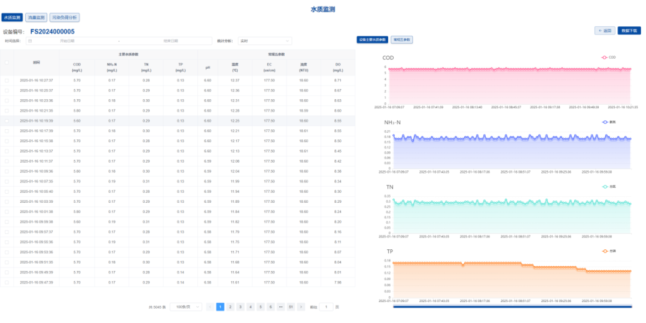This screenshot has height=323, width=646.
Task: Open the 统计分析 dropdown showing 实时
Action: point(264,41)
